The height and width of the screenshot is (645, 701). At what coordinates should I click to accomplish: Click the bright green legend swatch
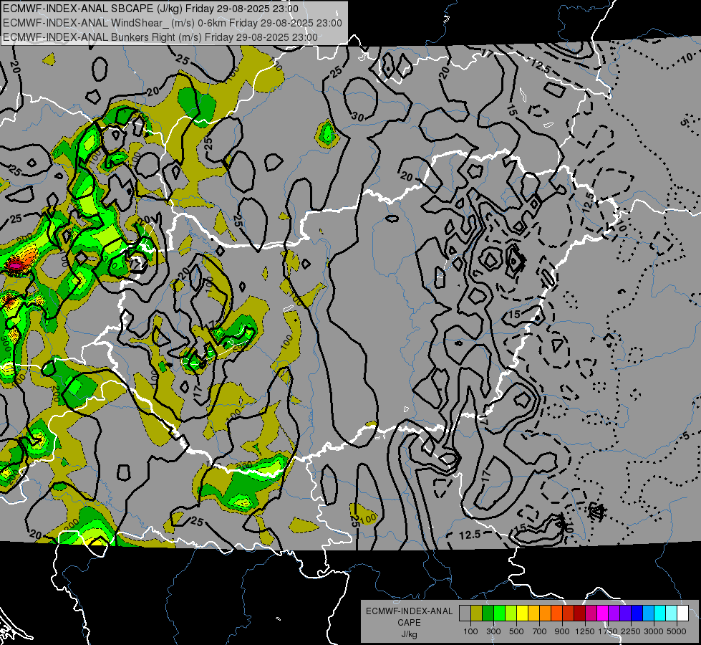click(499, 613)
